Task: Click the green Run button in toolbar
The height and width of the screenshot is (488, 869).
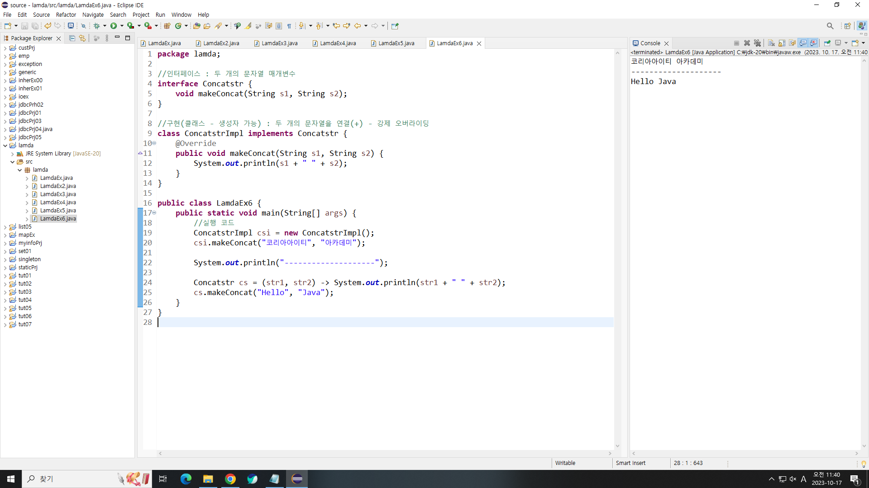Action: pyautogui.click(x=114, y=26)
